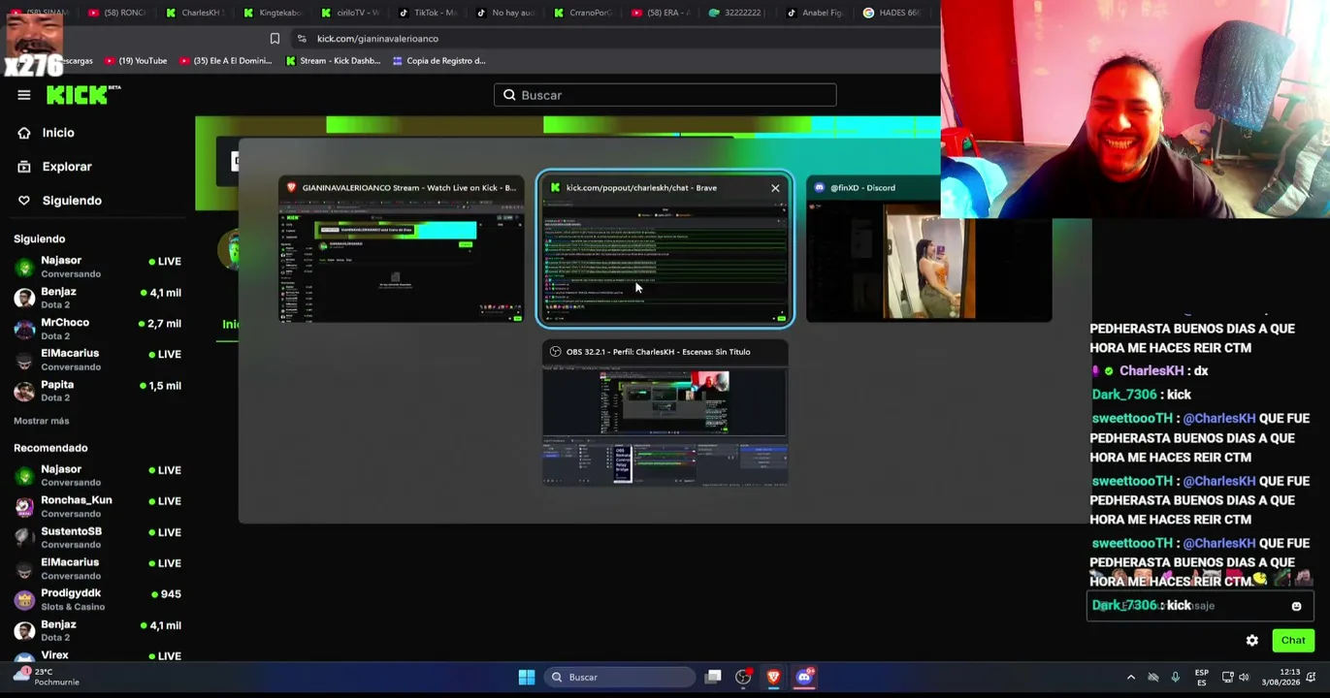Viewport: 1330px width, 698px height.
Task: Click the green Chat send button
Action: (1293, 641)
